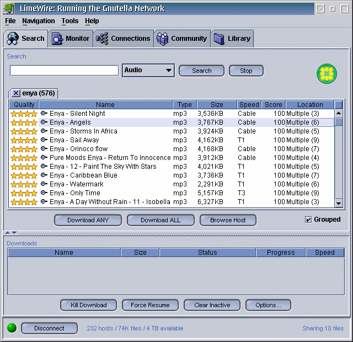Sort results by Speed column header
Viewport: 353px width, 342px height.
click(249, 105)
